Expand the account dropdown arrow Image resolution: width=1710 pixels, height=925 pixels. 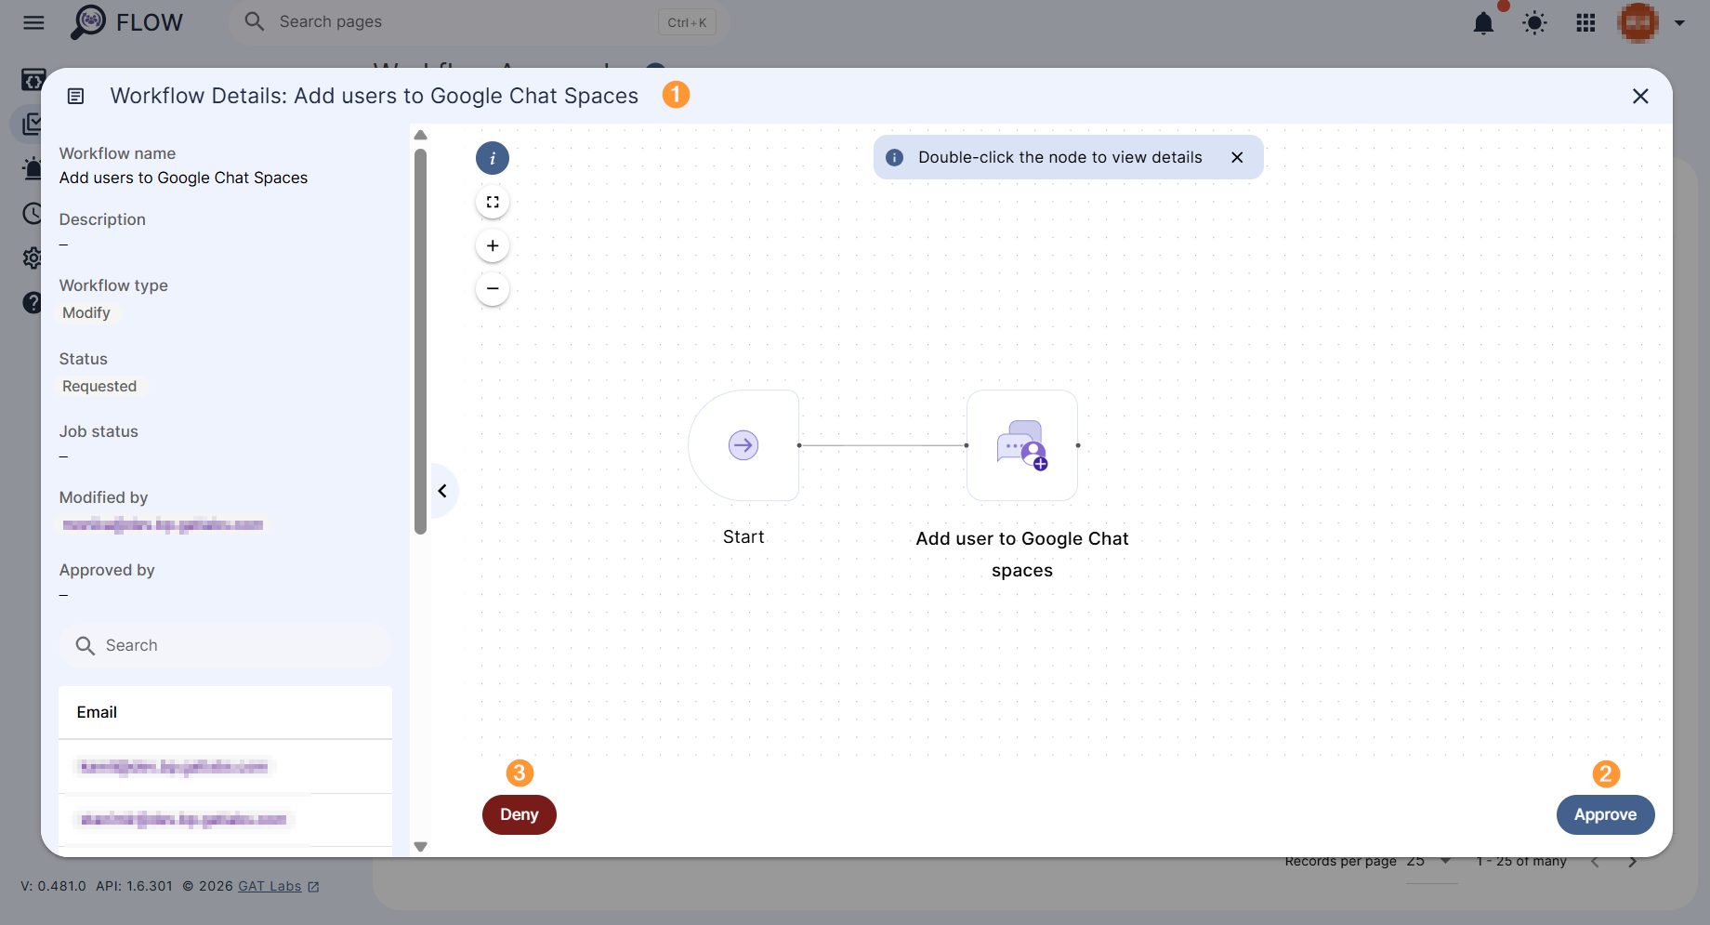pyautogui.click(x=1679, y=23)
